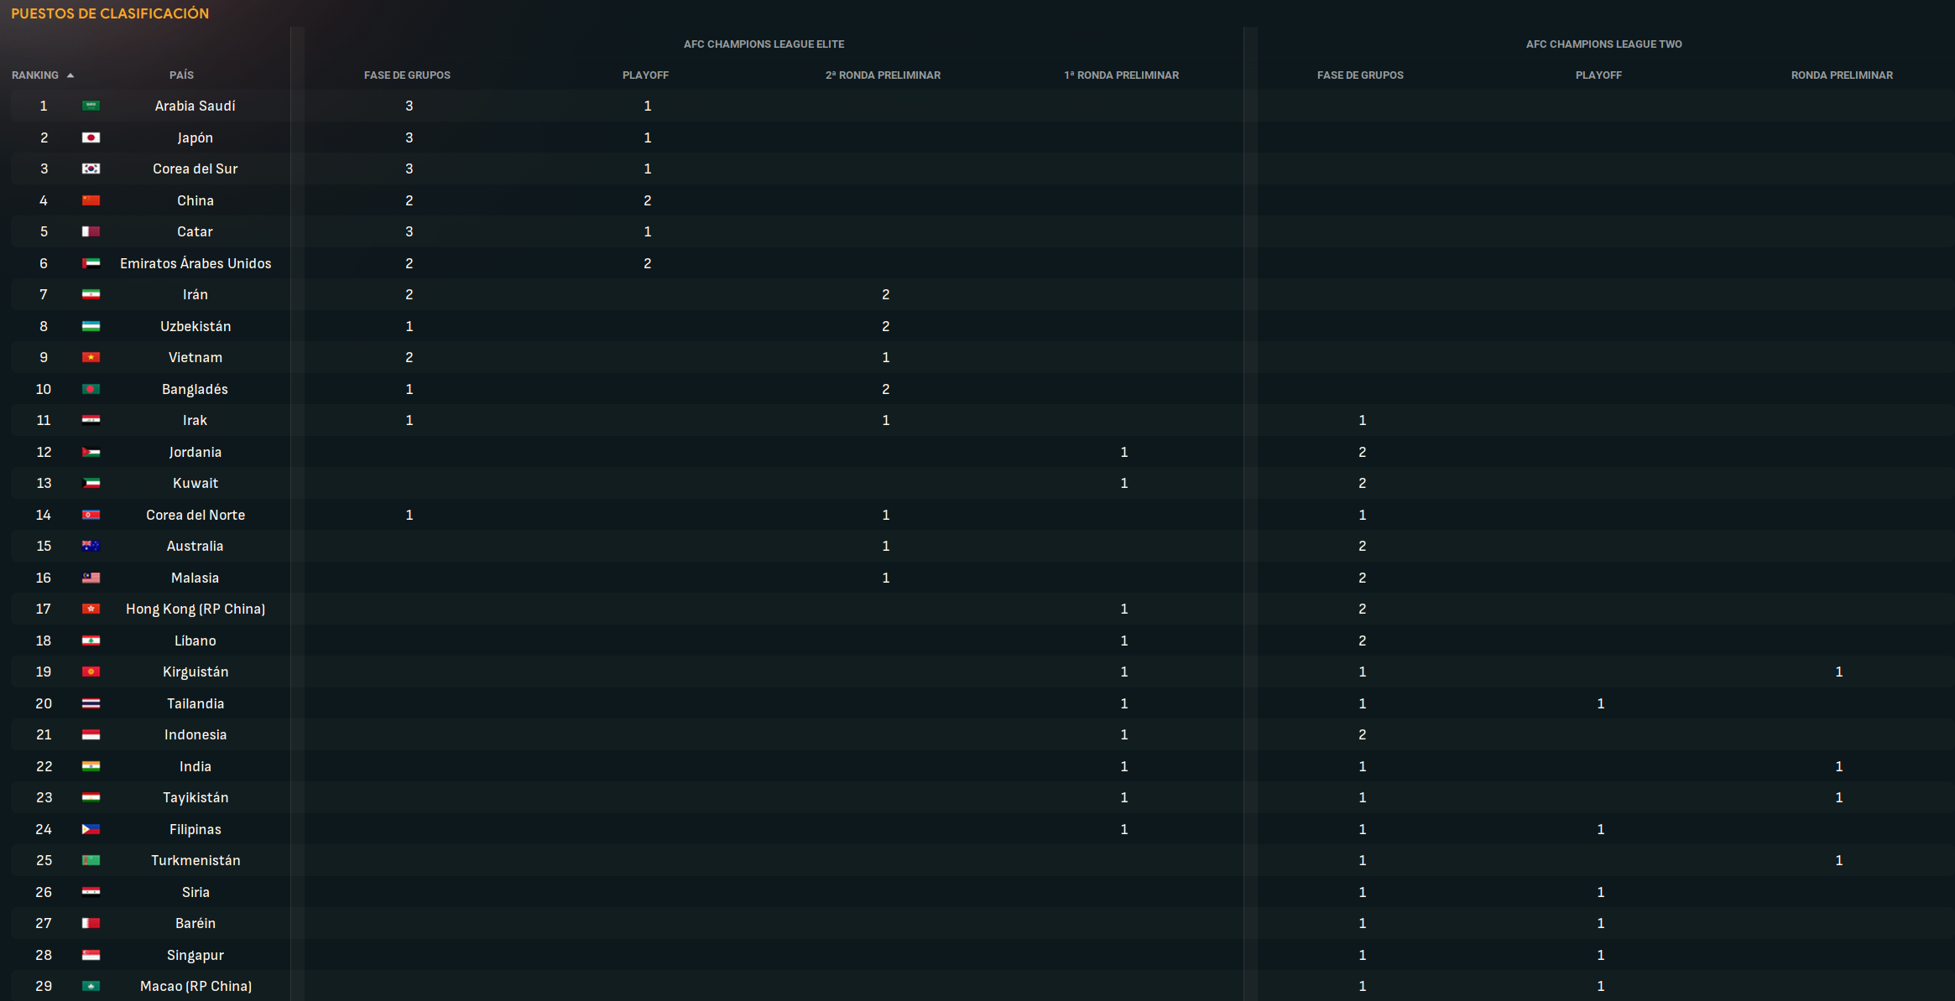Sort by League Two PLAYOFF header
The image size is (1955, 1001).
[1598, 75]
